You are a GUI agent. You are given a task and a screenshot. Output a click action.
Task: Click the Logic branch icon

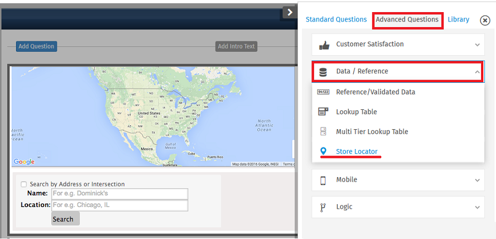[x=323, y=207]
